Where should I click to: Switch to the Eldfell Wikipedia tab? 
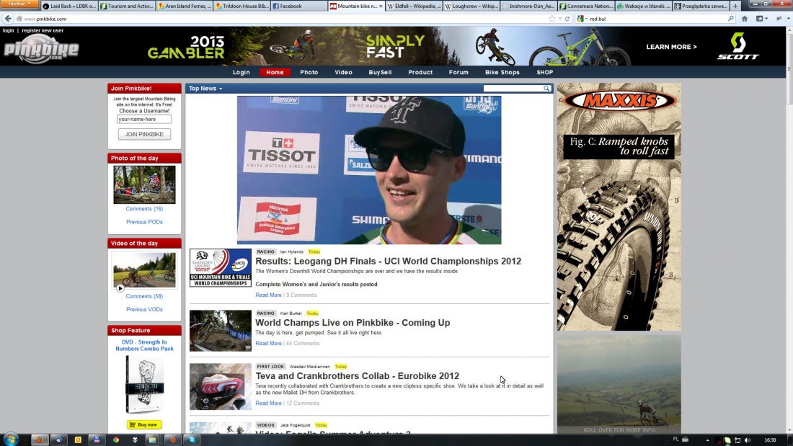[414, 6]
